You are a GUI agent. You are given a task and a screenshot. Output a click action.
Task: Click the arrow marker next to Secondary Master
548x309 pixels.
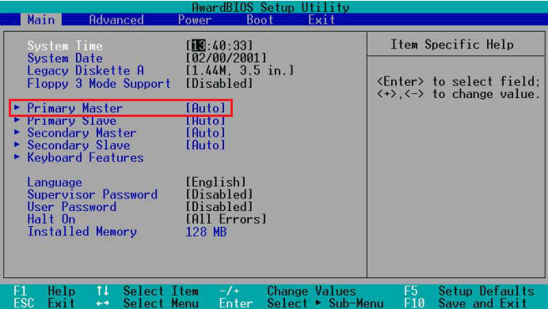(x=17, y=133)
